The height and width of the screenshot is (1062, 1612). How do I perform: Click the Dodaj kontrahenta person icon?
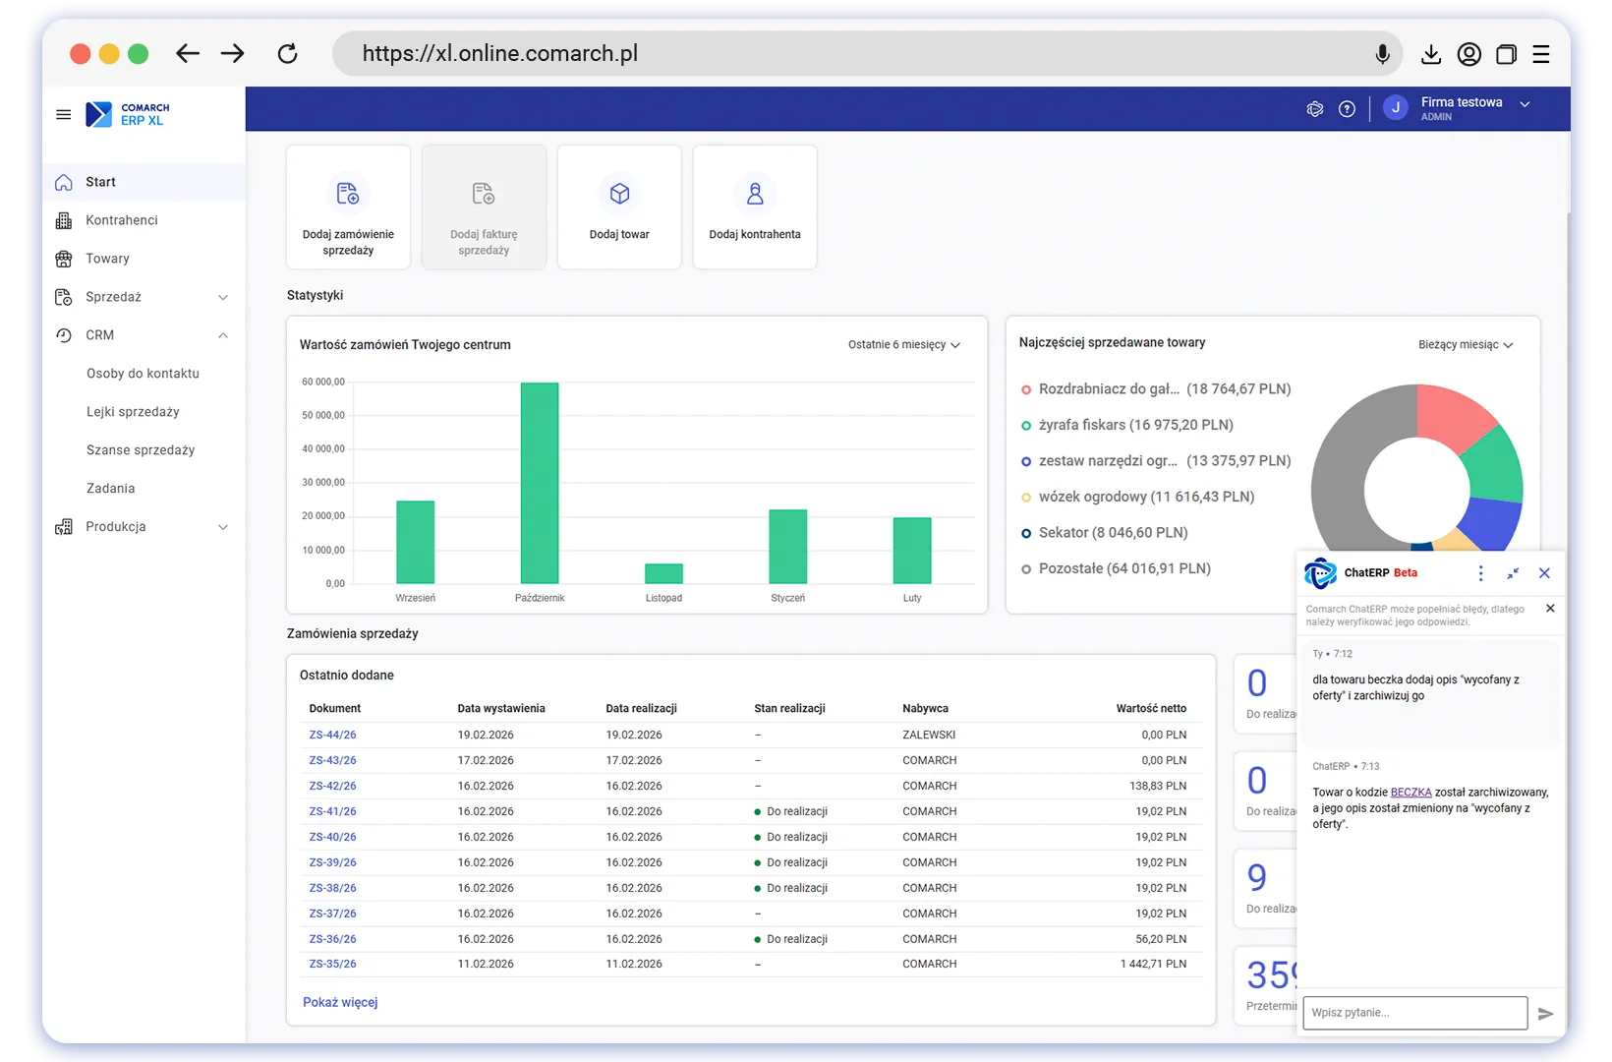pyautogui.click(x=755, y=194)
